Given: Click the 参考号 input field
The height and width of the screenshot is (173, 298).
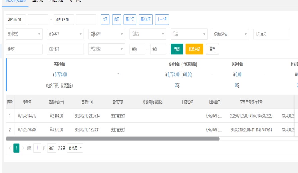Looking at the screenshot, I should [x=24, y=49].
